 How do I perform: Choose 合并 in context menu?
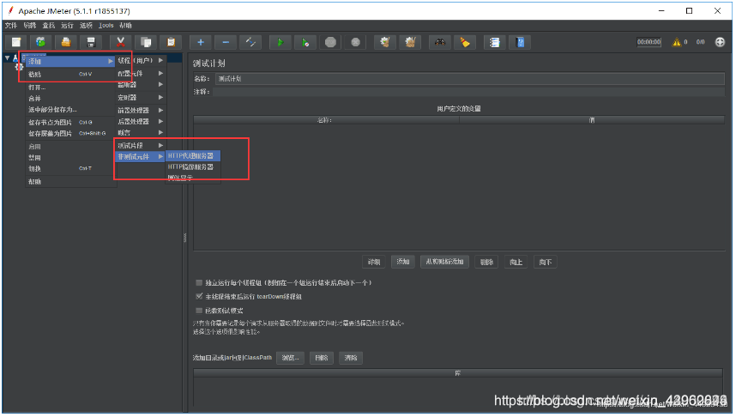coord(70,99)
